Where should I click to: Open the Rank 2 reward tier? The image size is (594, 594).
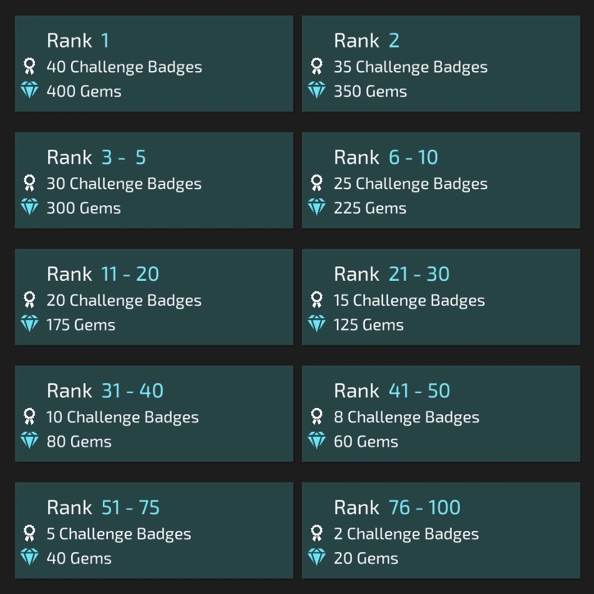click(x=441, y=63)
